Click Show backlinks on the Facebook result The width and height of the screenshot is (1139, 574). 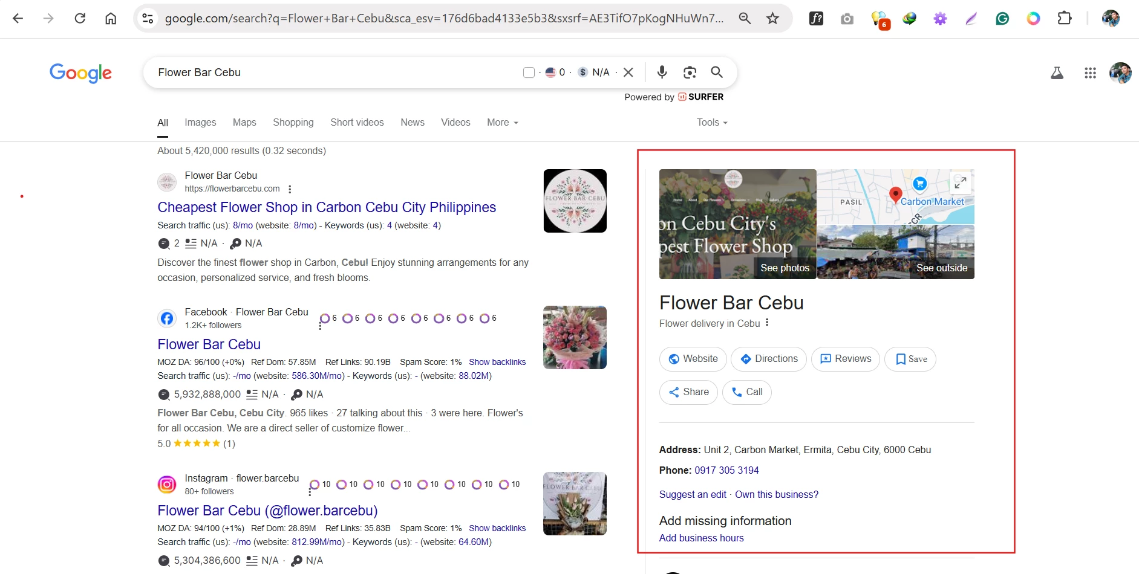pos(497,362)
